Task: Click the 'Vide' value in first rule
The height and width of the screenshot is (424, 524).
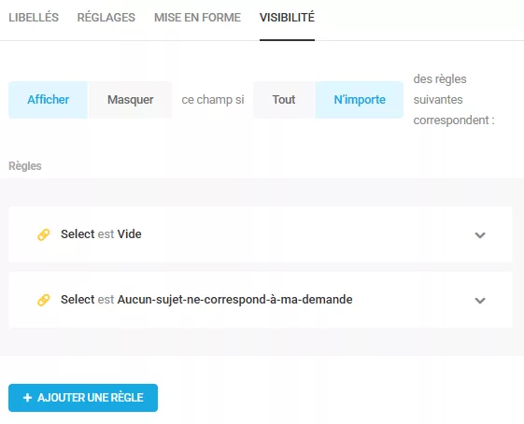Action: (x=129, y=233)
